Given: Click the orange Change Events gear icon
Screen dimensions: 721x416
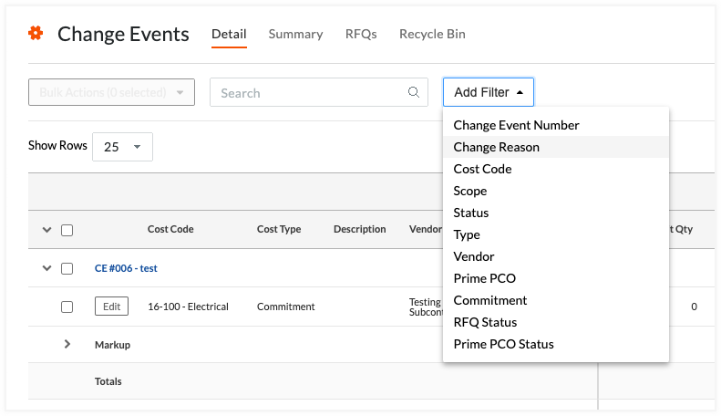Looking at the screenshot, I should click(36, 34).
